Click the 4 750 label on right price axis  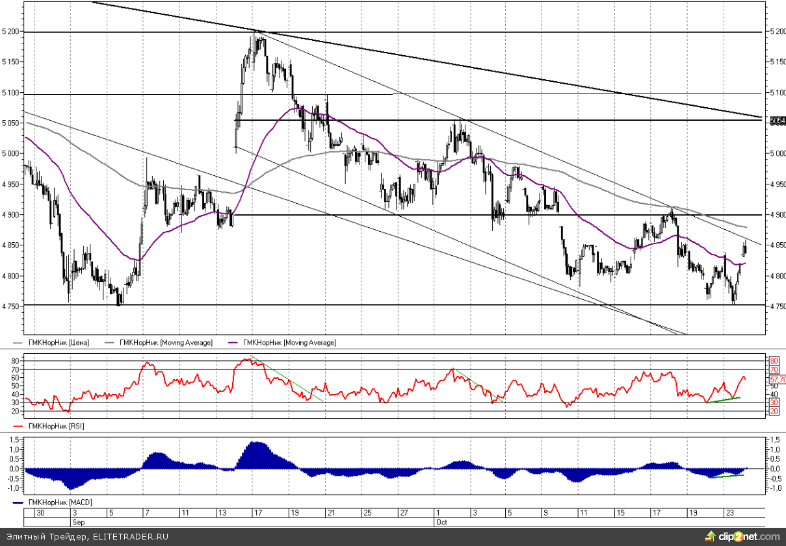[x=777, y=306]
